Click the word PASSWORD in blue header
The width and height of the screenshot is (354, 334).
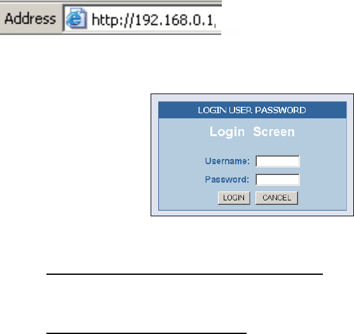[x=280, y=110]
